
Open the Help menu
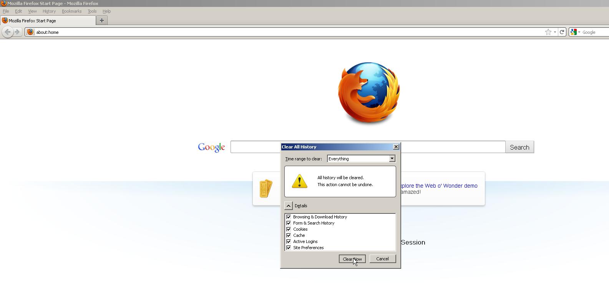tap(107, 11)
